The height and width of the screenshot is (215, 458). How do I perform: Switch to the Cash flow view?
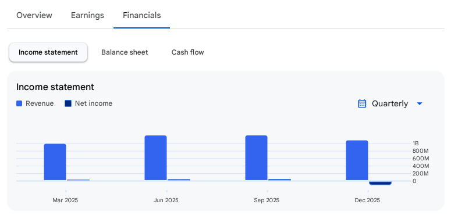coord(187,52)
